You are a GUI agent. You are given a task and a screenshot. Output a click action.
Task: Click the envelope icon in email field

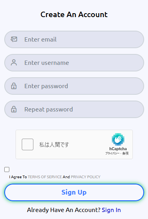tap(14, 39)
